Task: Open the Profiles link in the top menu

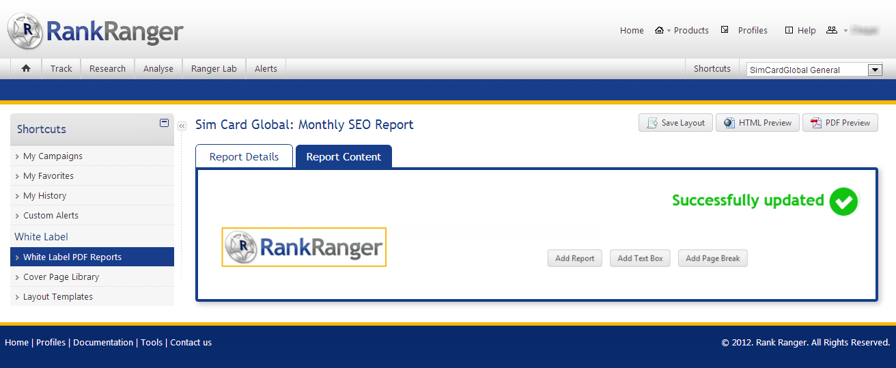Action: [x=753, y=30]
